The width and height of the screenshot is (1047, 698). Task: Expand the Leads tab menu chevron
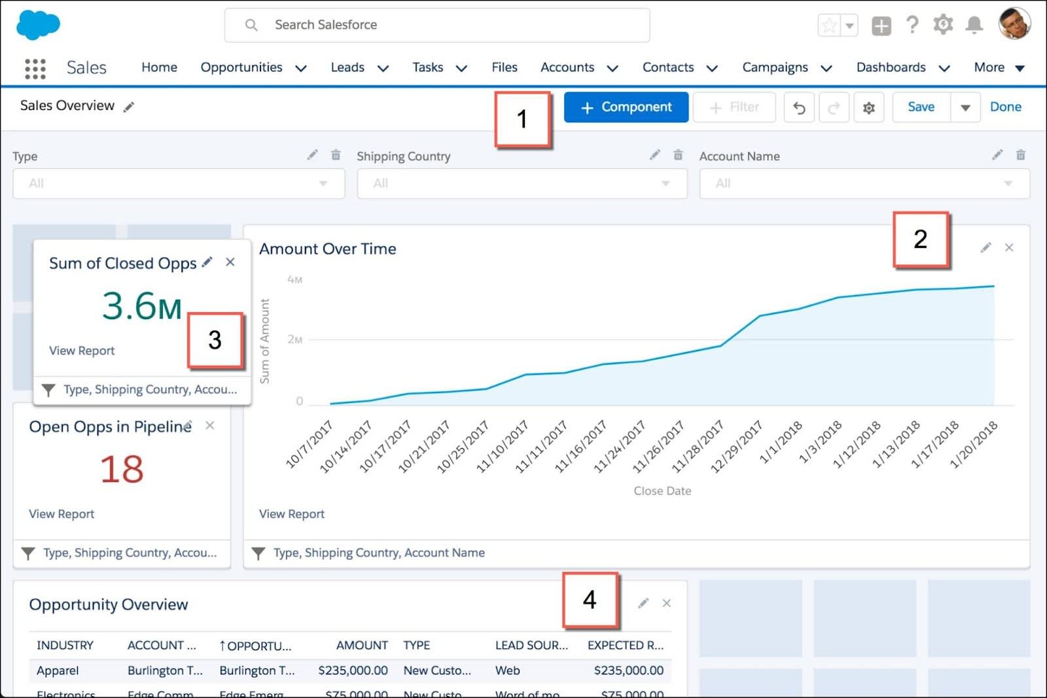[x=383, y=68]
